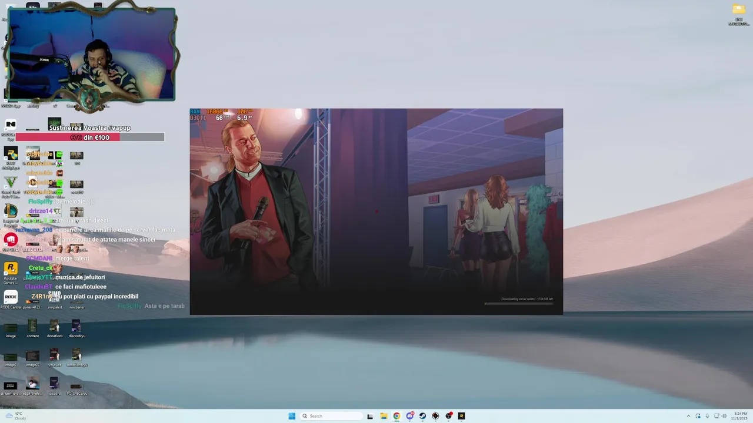Open Discord from the taskbar

[409, 416]
